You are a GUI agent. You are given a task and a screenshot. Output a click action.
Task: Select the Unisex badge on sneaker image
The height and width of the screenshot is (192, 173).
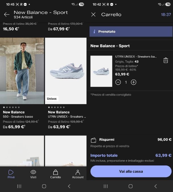[x=52, y=99]
